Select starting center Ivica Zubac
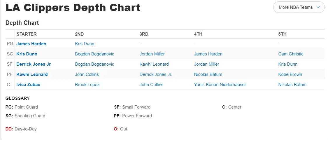 click(28, 85)
